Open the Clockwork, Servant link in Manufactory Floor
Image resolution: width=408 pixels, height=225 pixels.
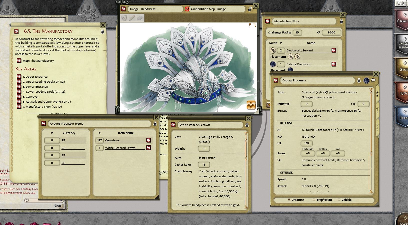(x=300, y=50)
